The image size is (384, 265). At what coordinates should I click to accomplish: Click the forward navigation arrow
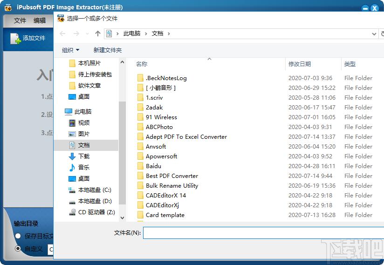76,34
